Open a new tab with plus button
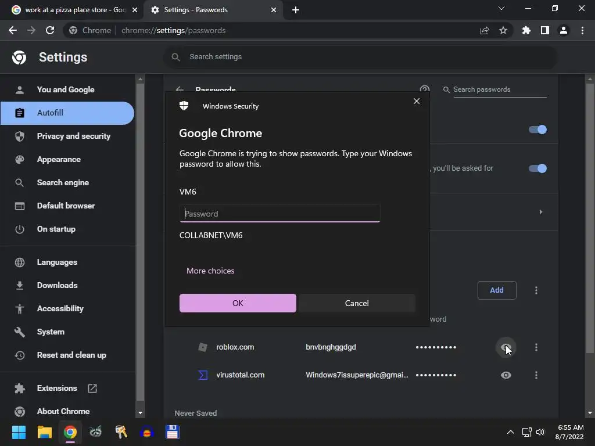 (x=296, y=10)
